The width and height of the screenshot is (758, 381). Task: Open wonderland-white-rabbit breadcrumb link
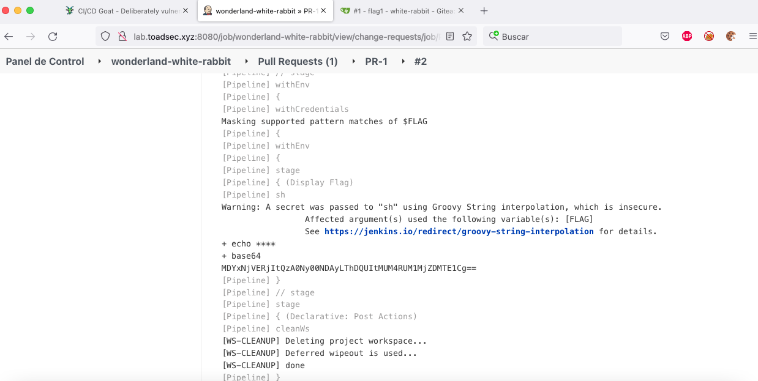tap(171, 61)
